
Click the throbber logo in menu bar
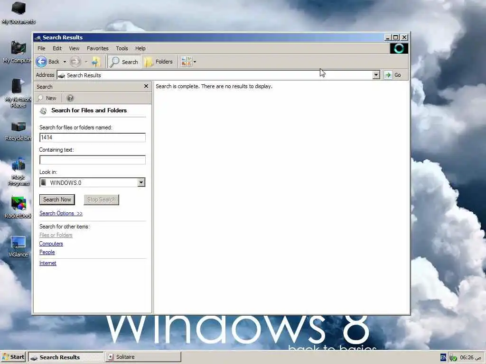(399, 48)
